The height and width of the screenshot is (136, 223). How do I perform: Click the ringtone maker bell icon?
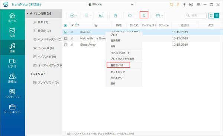(144, 15)
